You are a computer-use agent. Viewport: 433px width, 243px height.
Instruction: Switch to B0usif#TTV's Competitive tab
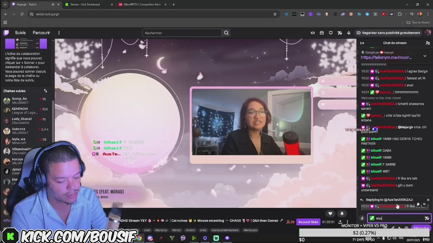point(142,4)
